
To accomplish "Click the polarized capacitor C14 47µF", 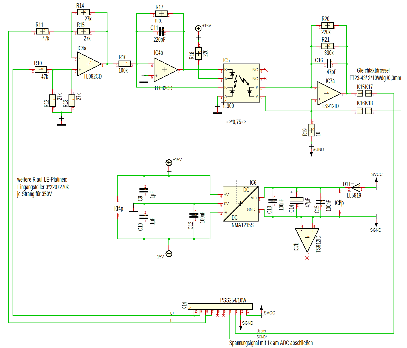I will click(297, 199).
